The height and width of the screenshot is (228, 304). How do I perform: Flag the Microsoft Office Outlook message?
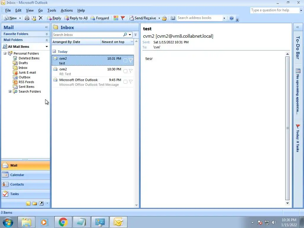131,82
